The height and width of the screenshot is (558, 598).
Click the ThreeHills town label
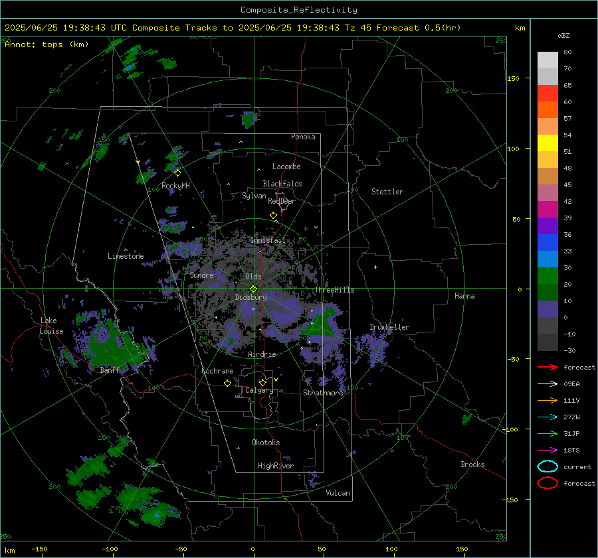tap(334, 290)
